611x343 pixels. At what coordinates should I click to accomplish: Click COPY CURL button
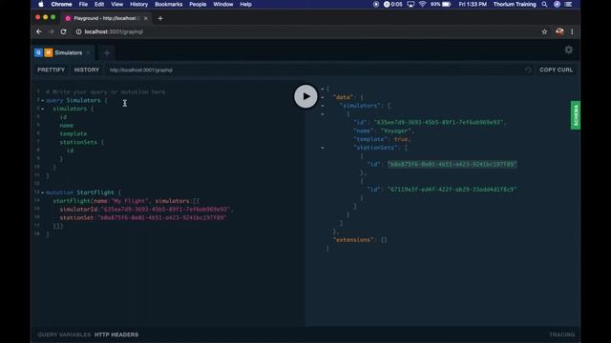556,70
